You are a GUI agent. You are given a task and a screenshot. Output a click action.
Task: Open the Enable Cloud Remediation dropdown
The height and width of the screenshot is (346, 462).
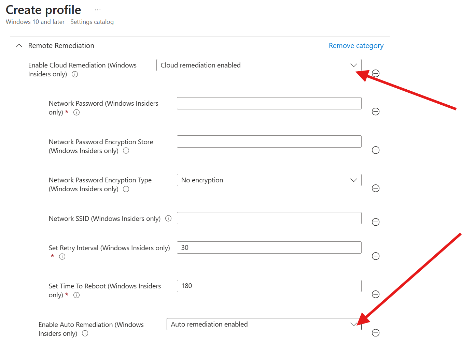click(353, 65)
